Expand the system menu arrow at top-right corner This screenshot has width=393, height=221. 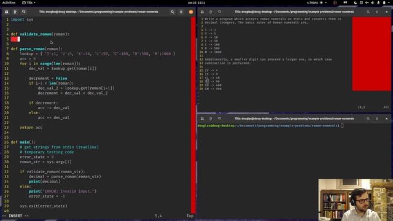click(389, 2)
